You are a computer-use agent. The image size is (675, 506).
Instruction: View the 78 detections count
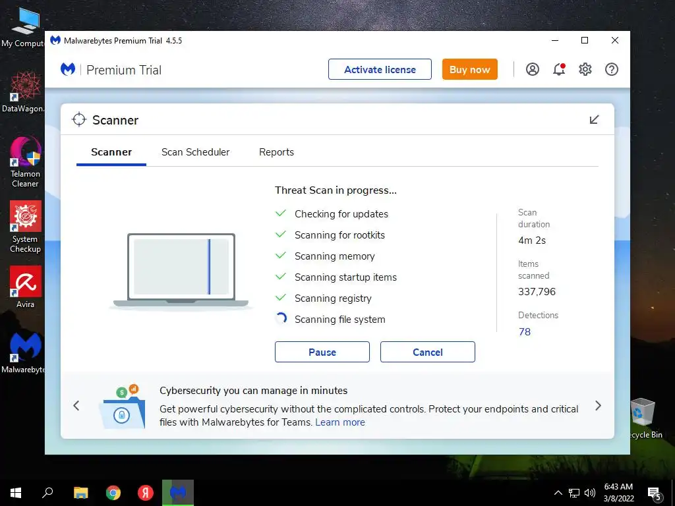click(x=525, y=332)
